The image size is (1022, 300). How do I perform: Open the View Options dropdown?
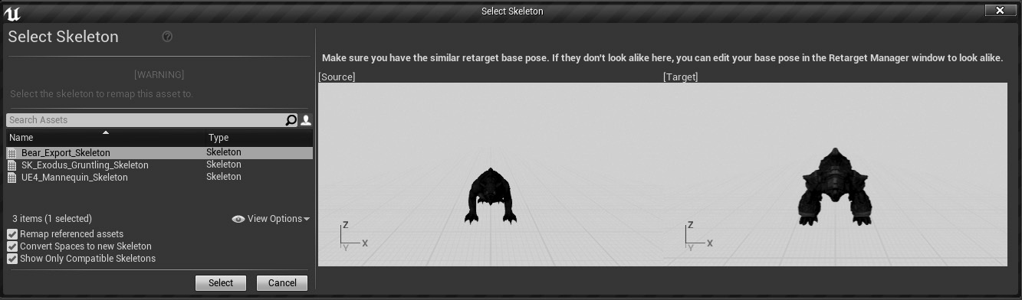pyautogui.click(x=271, y=219)
